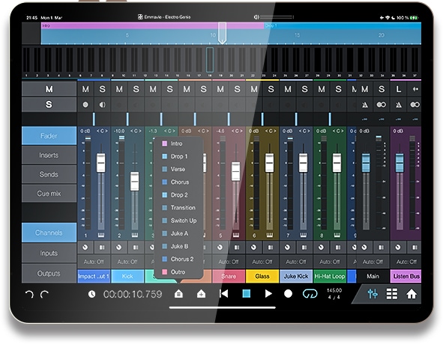Toggle the loop icon in transport

(x=310, y=294)
